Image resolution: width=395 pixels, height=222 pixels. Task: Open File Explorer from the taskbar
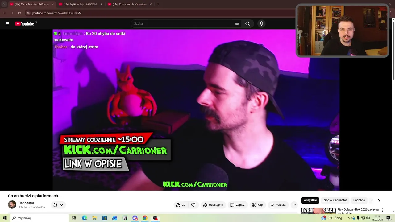(x=94, y=218)
